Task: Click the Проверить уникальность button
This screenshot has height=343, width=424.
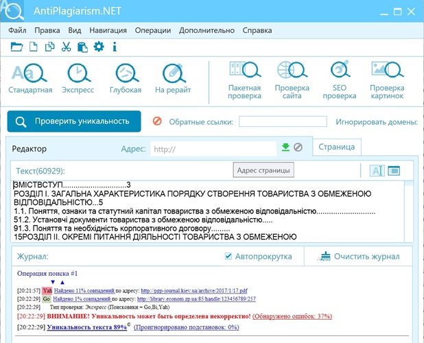Action: tap(74, 121)
